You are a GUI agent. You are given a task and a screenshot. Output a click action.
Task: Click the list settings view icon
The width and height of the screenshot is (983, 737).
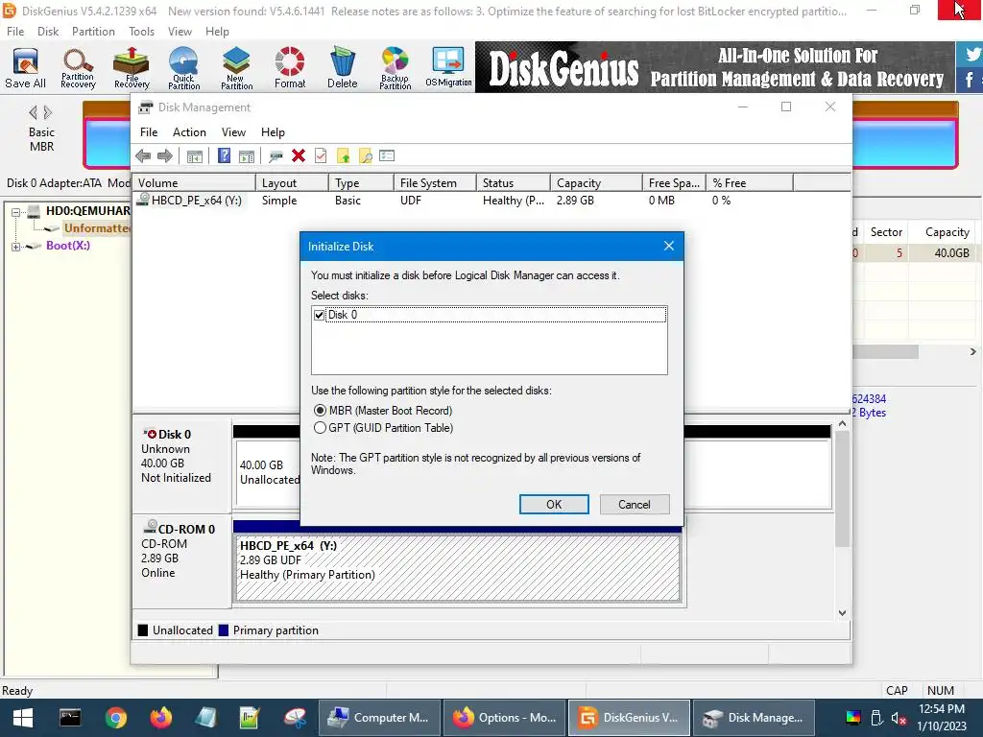click(x=387, y=156)
